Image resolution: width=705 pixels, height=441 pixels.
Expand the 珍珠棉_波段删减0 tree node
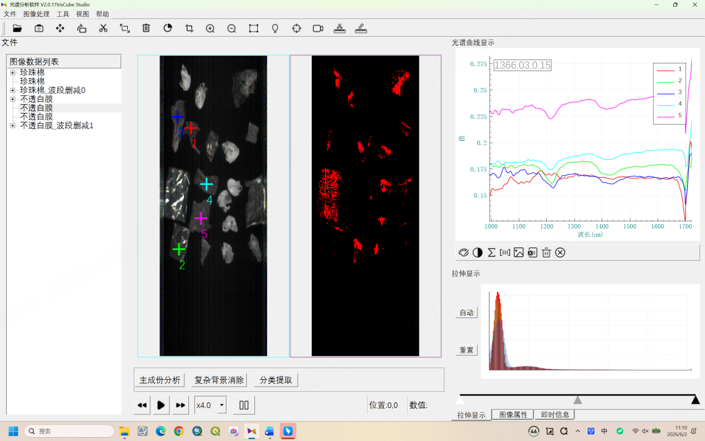click(x=12, y=90)
